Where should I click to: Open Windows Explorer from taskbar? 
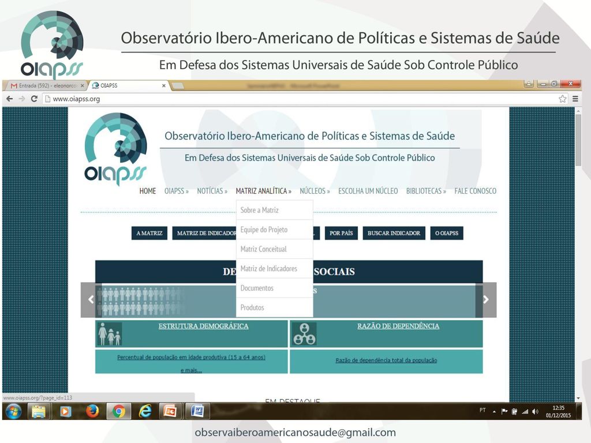click(39, 411)
